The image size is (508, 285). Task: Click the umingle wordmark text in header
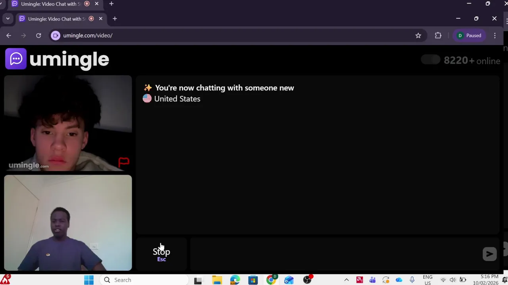[69, 59]
